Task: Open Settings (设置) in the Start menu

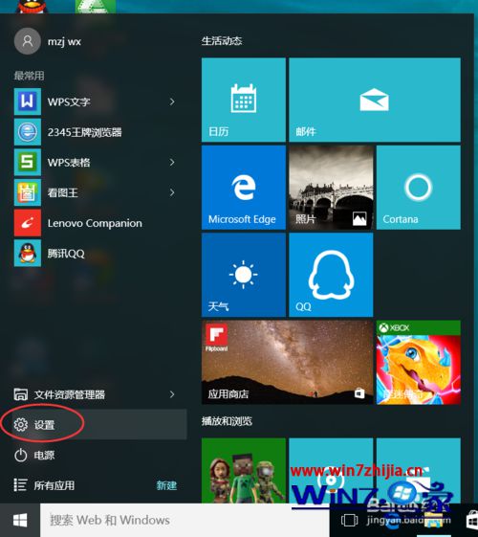Action: [94, 425]
